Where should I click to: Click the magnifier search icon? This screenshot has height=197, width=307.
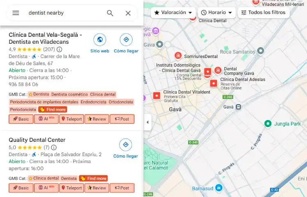tap(110, 13)
